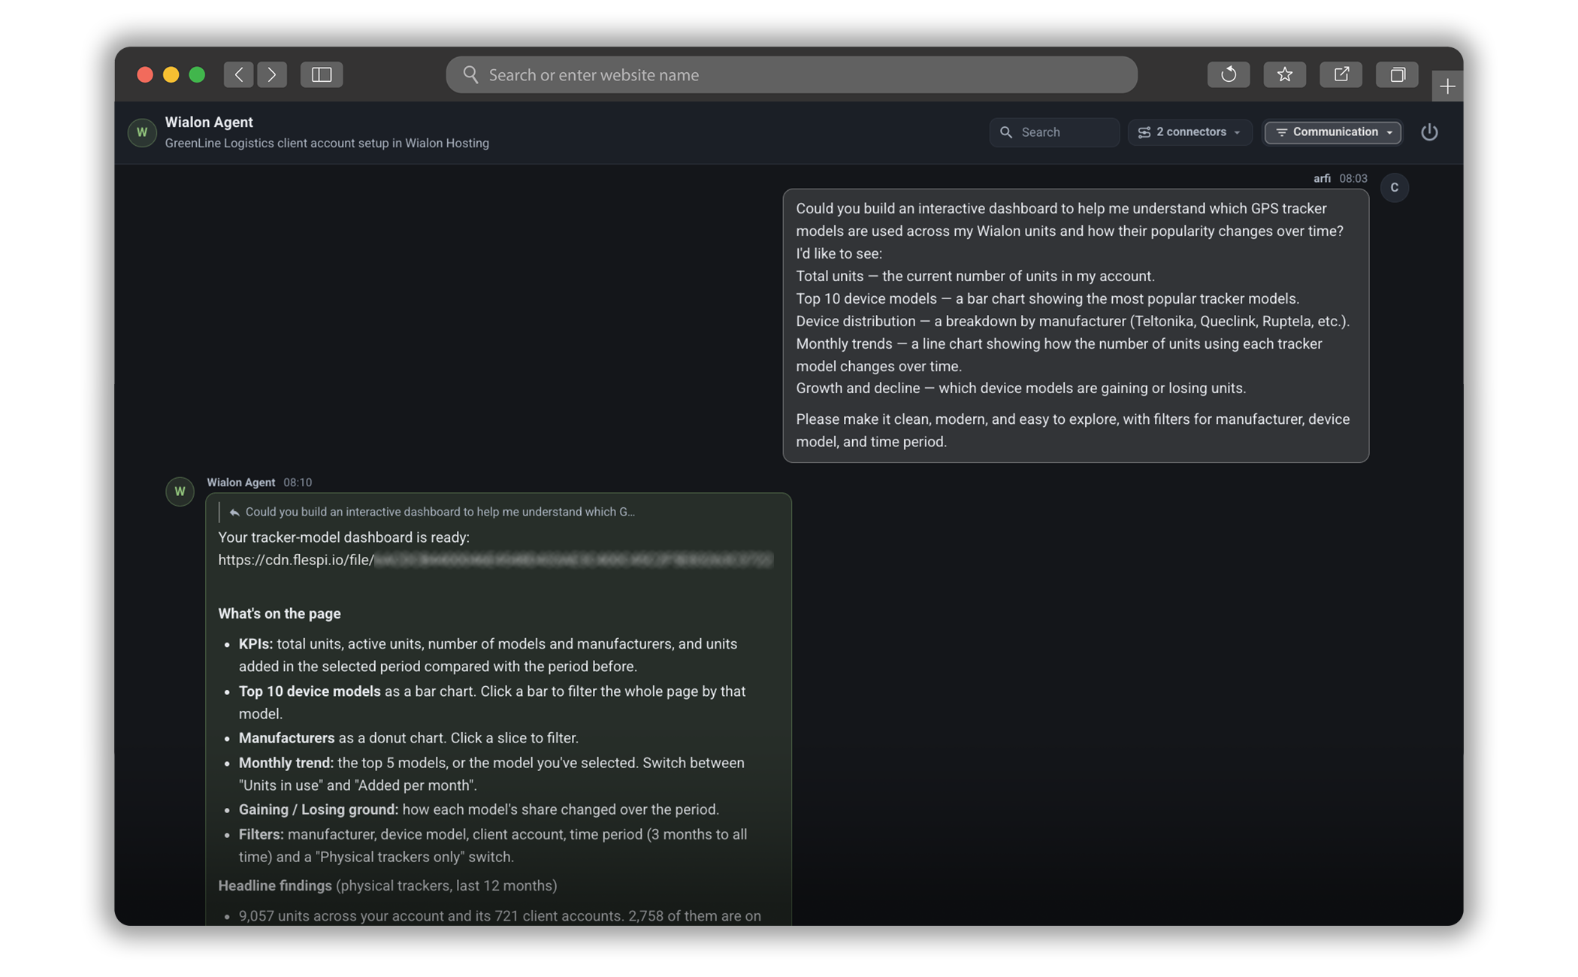
Task: Click the user avatar labeled C
Action: [x=1395, y=188]
